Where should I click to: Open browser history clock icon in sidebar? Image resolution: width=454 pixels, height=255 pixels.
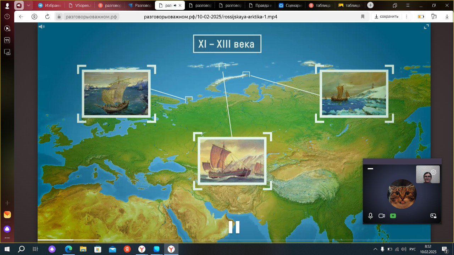tap(7, 17)
